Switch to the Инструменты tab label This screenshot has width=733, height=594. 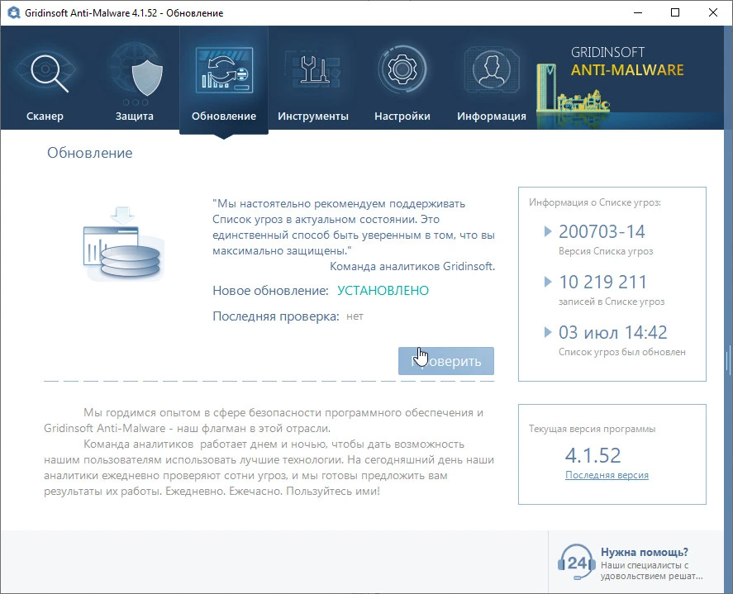click(313, 116)
